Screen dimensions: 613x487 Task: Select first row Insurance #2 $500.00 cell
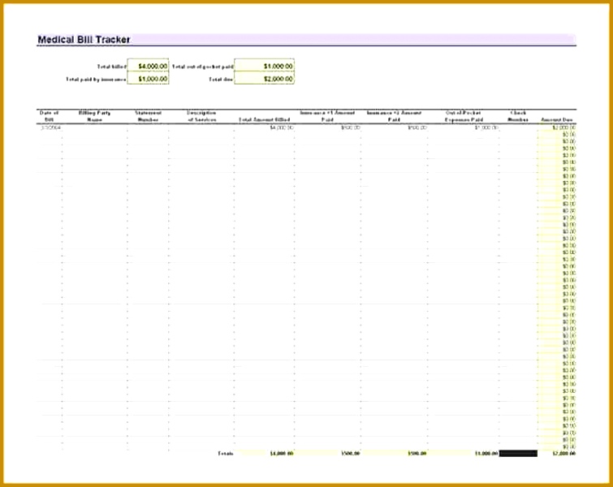coord(394,127)
